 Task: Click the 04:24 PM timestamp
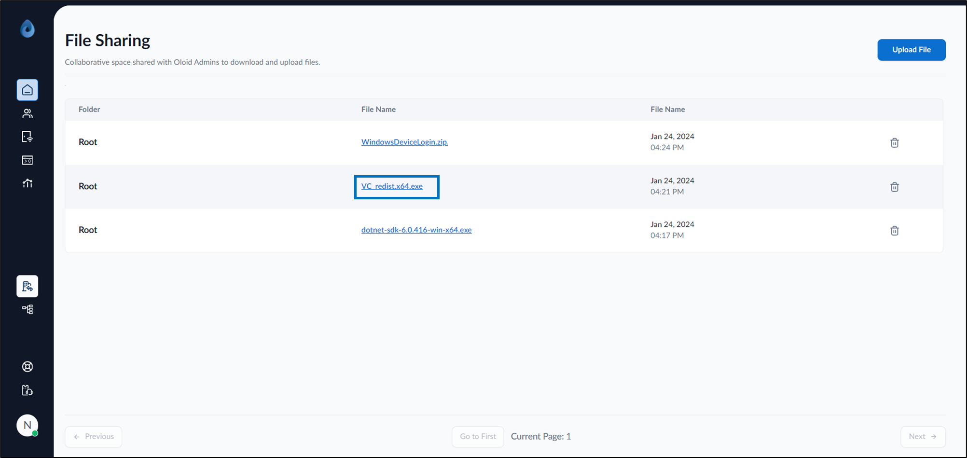coord(667,148)
